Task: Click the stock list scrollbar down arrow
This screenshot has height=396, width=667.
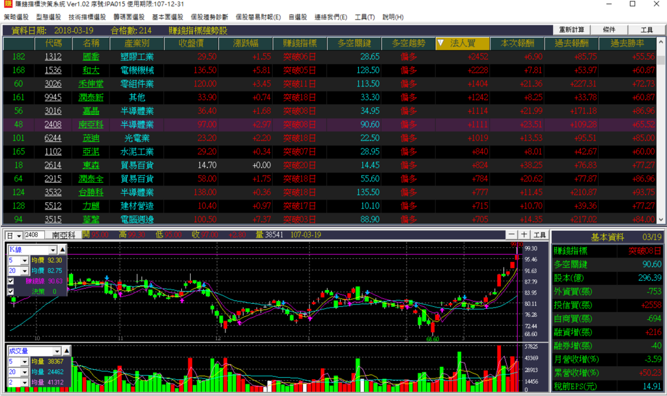Action: 660,219
